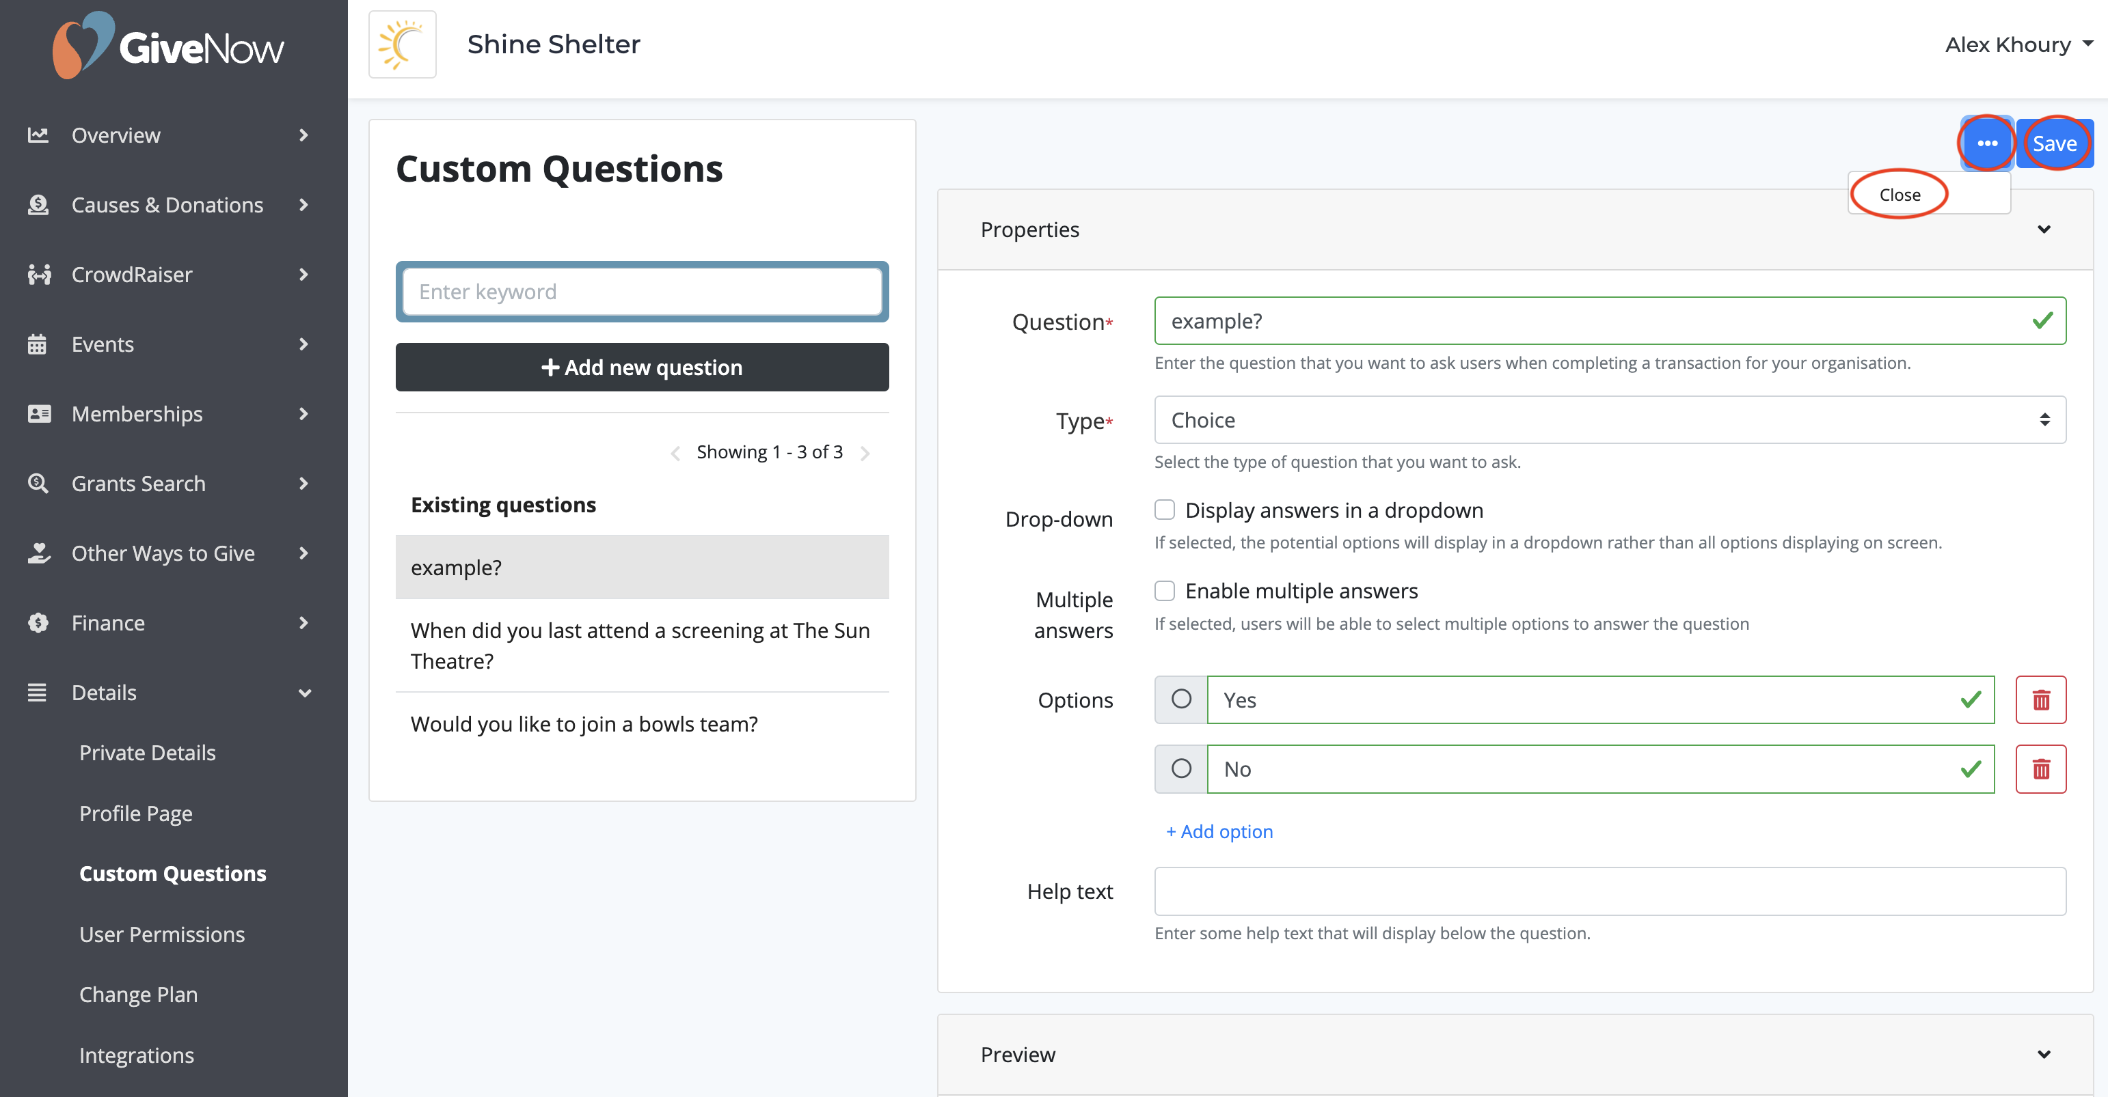
Task: Collapse the Properties panel
Action: 2043,229
